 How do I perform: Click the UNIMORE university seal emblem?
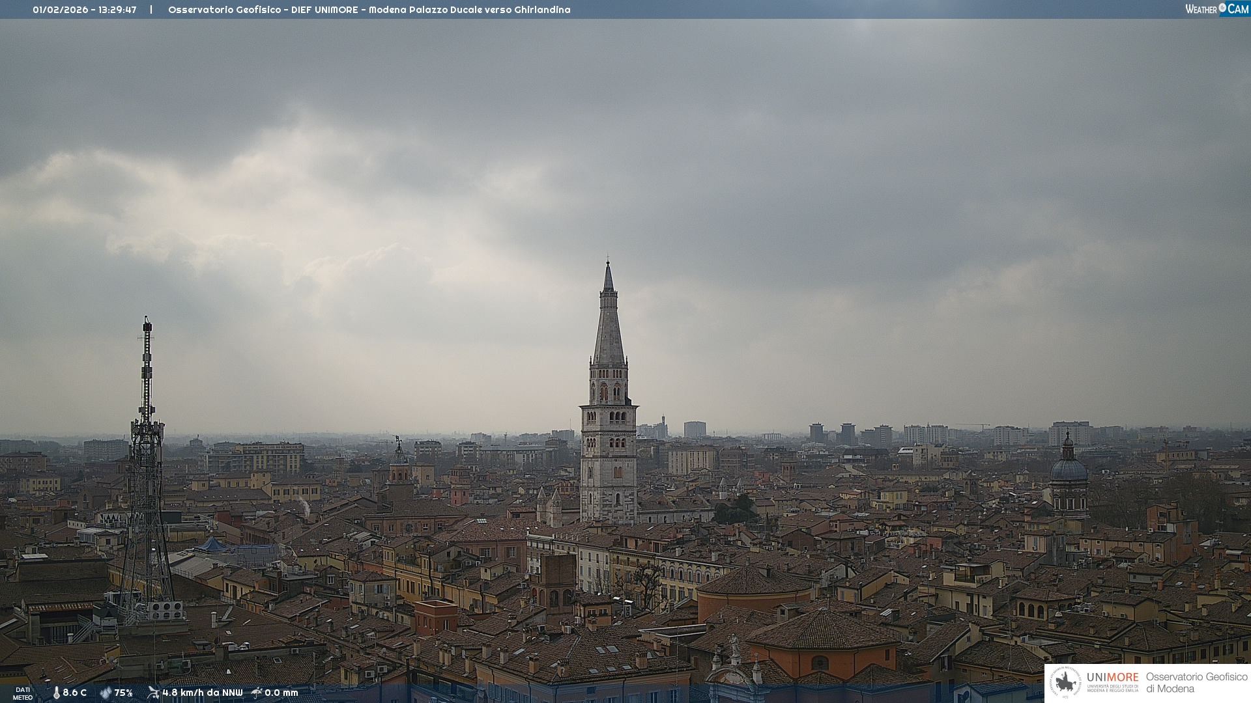(1065, 682)
